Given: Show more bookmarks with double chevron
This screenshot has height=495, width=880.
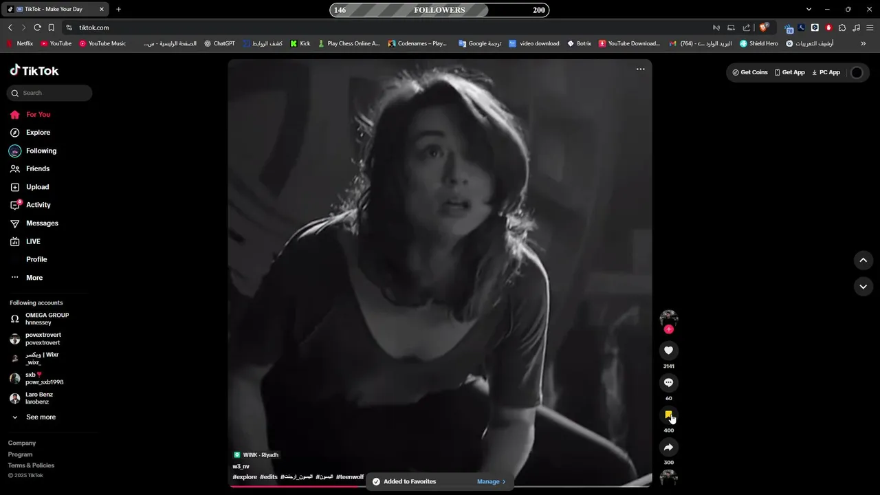Looking at the screenshot, I should coord(863,43).
